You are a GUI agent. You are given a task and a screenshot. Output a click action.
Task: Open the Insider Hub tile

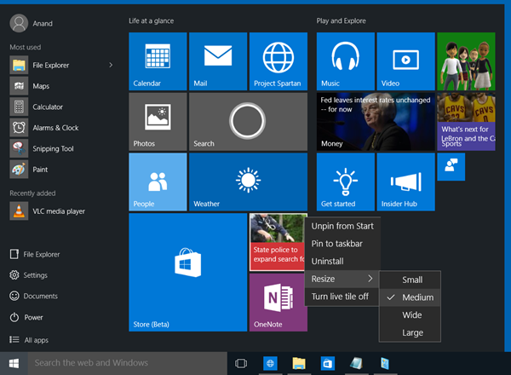click(x=405, y=182)
